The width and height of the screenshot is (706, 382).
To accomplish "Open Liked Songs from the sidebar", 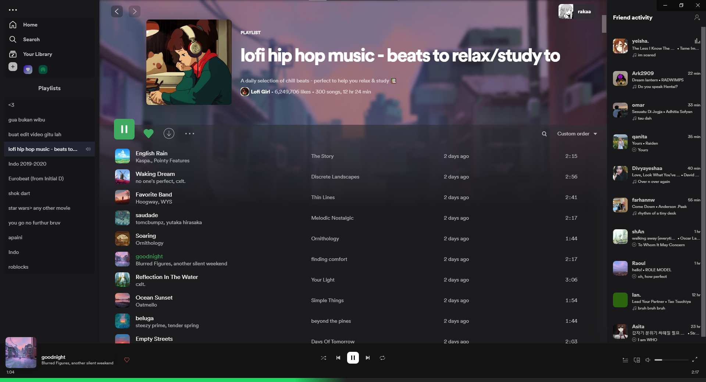I will pyautogui.click(x=28, y=70).
